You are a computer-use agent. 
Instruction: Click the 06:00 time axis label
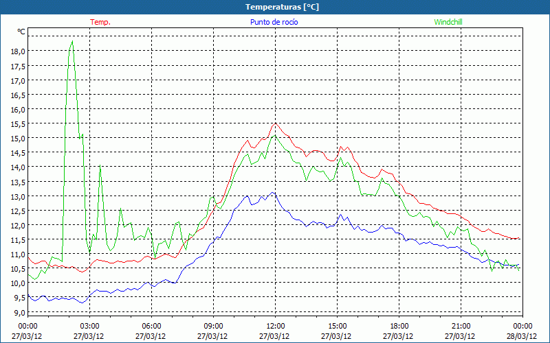coord(151,327)
